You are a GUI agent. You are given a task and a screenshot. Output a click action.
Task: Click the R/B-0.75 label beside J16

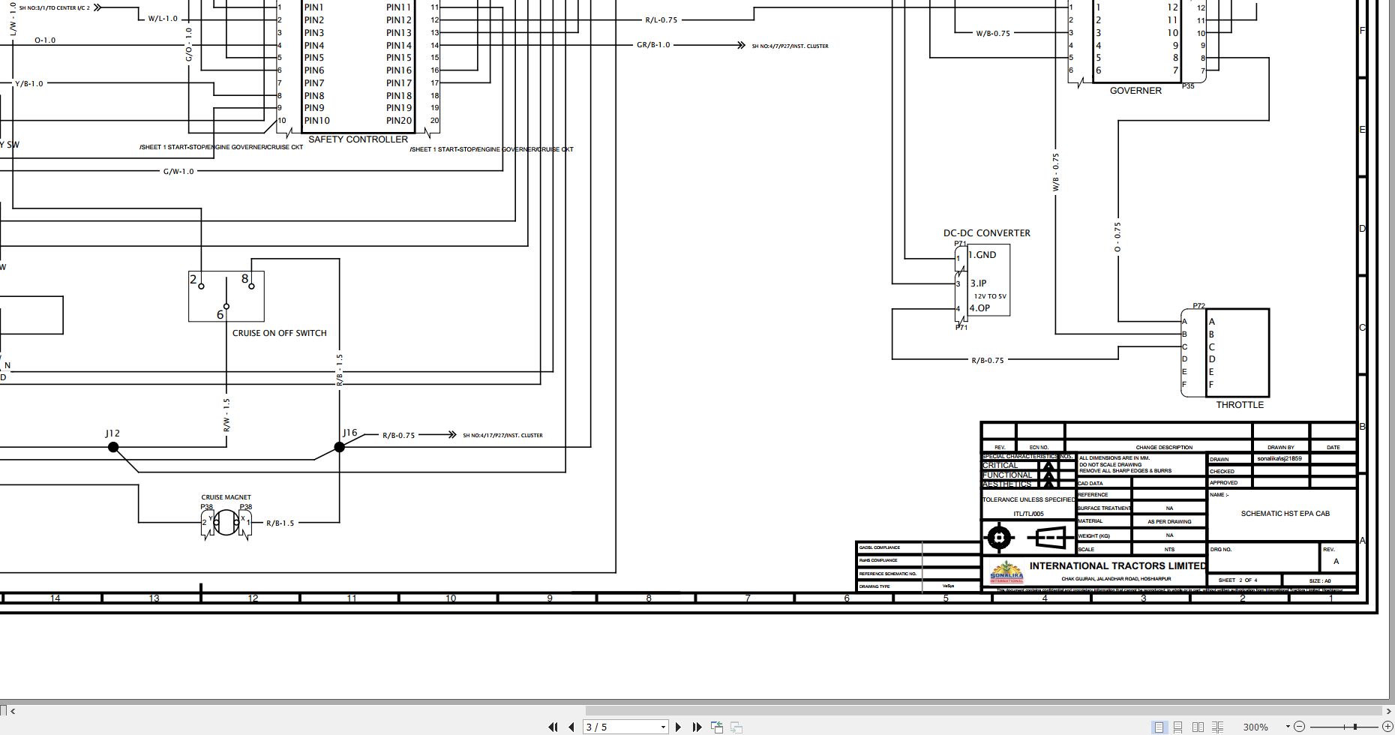coord(398,436)
